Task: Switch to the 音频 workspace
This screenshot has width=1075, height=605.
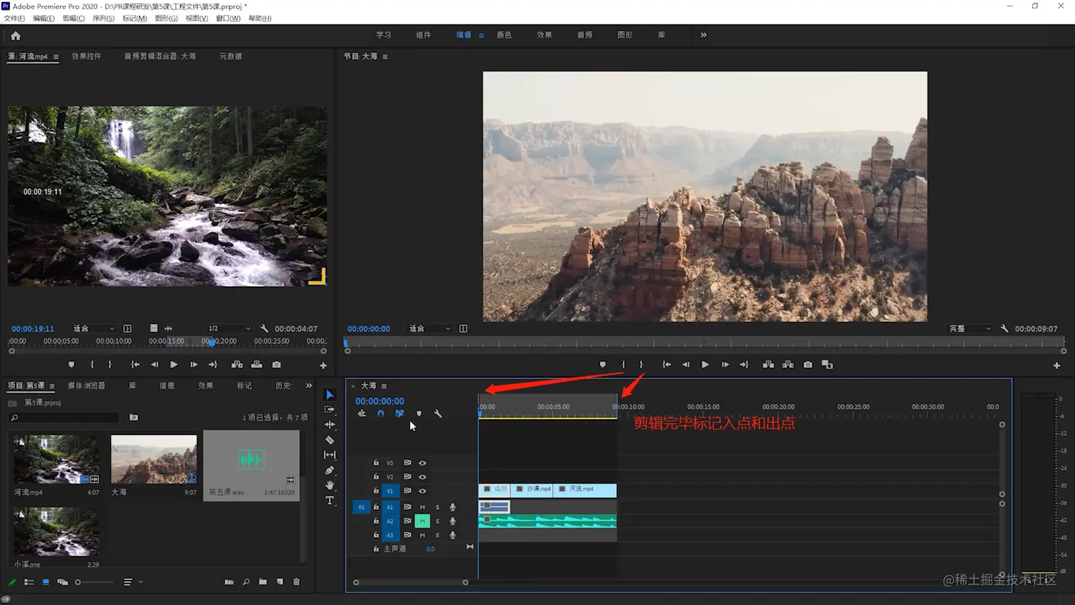Action: pos(584,35)
